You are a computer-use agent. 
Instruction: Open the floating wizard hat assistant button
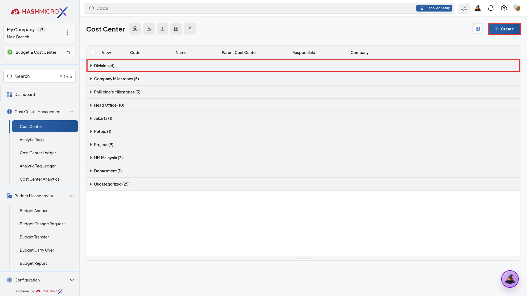pos(510,279)
